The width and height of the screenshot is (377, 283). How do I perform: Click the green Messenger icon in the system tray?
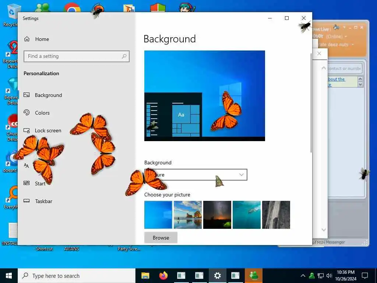click(312, 276)
